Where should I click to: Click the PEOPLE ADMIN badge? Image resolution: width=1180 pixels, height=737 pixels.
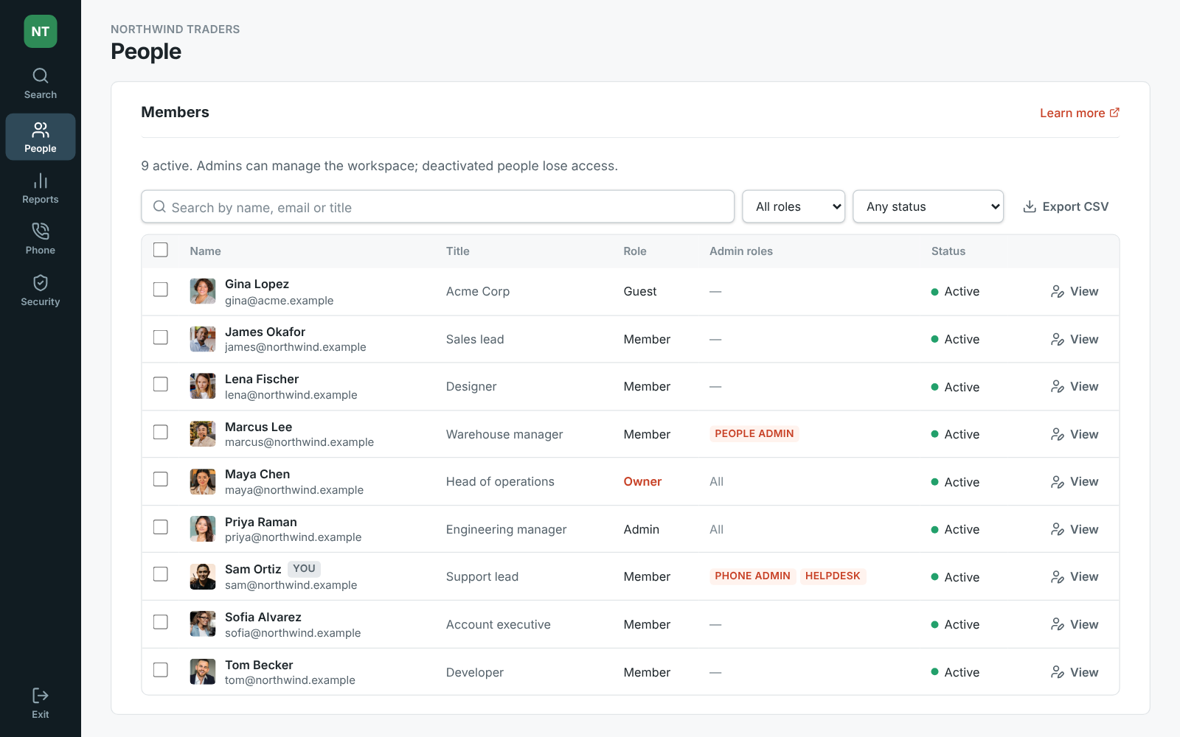754,434
